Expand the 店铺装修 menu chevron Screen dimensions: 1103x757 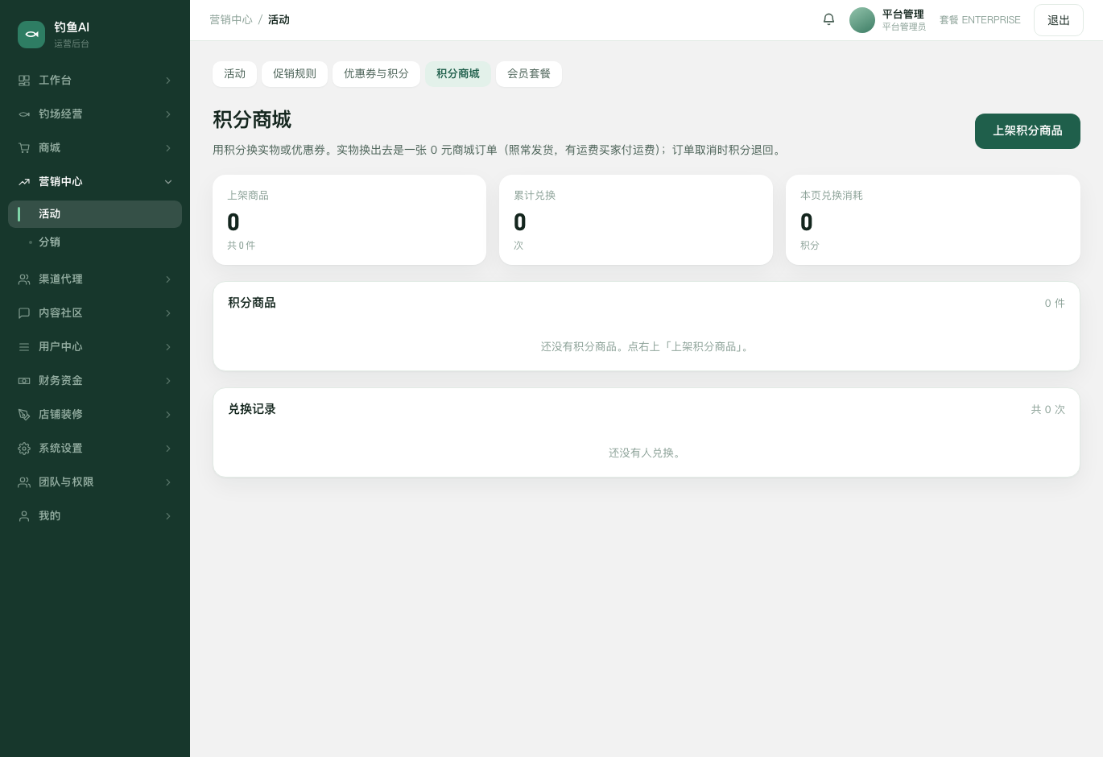coord(168,415)
